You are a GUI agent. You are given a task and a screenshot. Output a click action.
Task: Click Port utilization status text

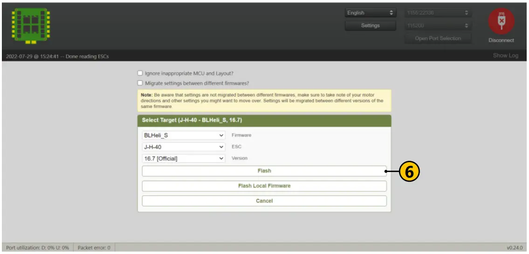click(37, 247)
